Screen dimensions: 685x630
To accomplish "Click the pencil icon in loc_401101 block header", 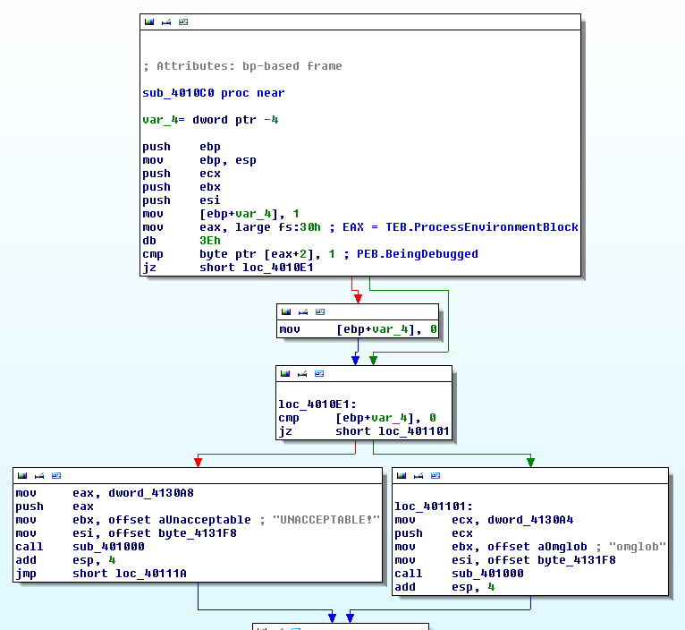I will pos(418,475).
